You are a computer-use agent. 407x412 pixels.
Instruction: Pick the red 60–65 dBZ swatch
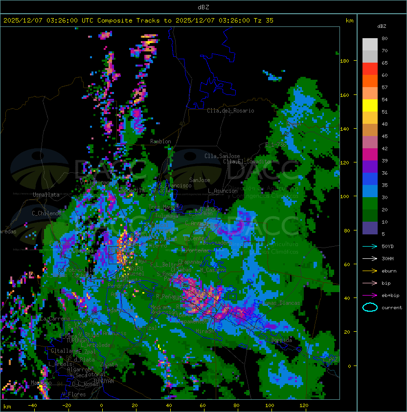[370, 69]
